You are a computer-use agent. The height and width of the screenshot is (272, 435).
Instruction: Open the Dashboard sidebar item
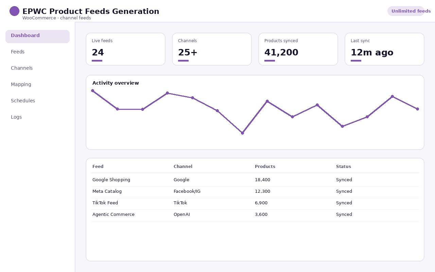37,36
